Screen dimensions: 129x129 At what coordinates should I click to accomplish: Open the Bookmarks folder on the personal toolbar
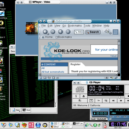[x=64, y=37]
